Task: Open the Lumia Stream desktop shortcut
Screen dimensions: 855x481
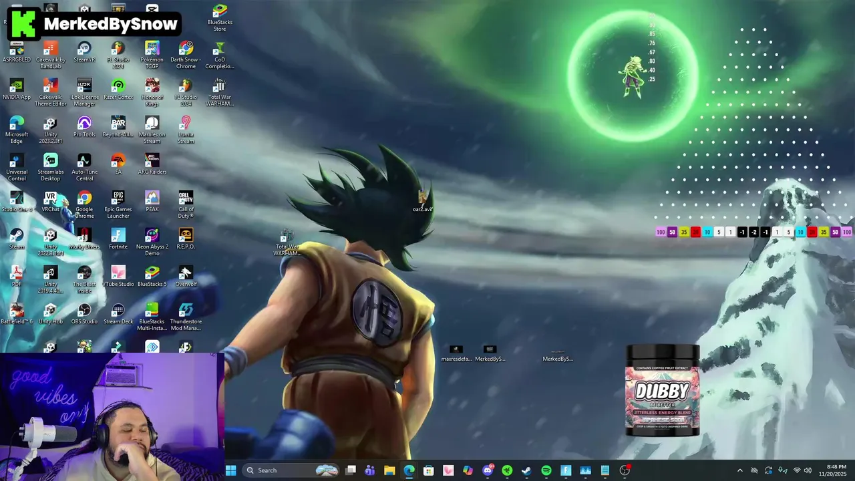Action: [186, 130]
